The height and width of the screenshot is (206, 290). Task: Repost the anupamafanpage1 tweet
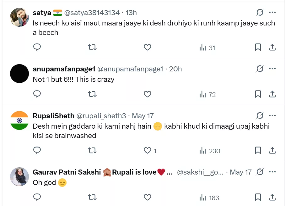[x=92, y=94]
